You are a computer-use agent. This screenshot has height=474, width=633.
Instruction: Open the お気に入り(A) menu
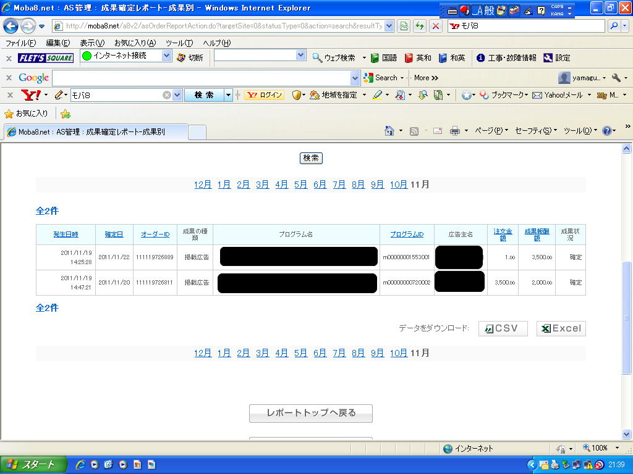point(135,43)
